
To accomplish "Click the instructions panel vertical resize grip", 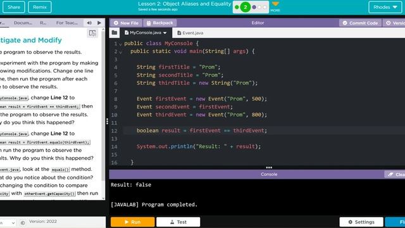I will [107, 122].
